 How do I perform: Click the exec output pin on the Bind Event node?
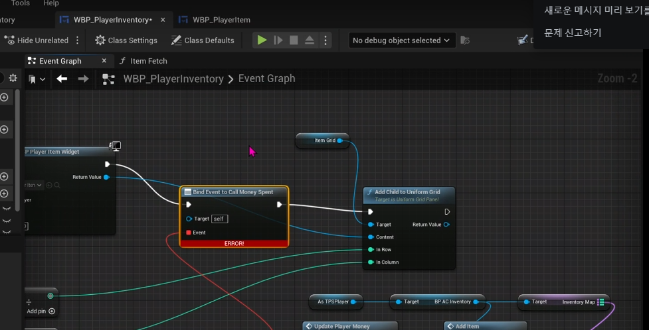pos(280,205)
